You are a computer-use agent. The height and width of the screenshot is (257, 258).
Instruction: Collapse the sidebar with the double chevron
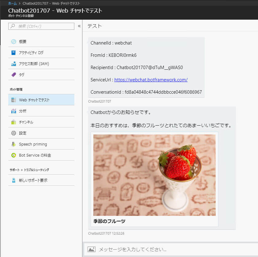coord(79,26)
